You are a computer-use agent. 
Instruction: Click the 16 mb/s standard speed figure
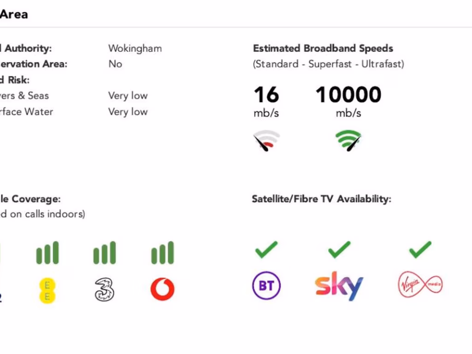pos(266,95)
